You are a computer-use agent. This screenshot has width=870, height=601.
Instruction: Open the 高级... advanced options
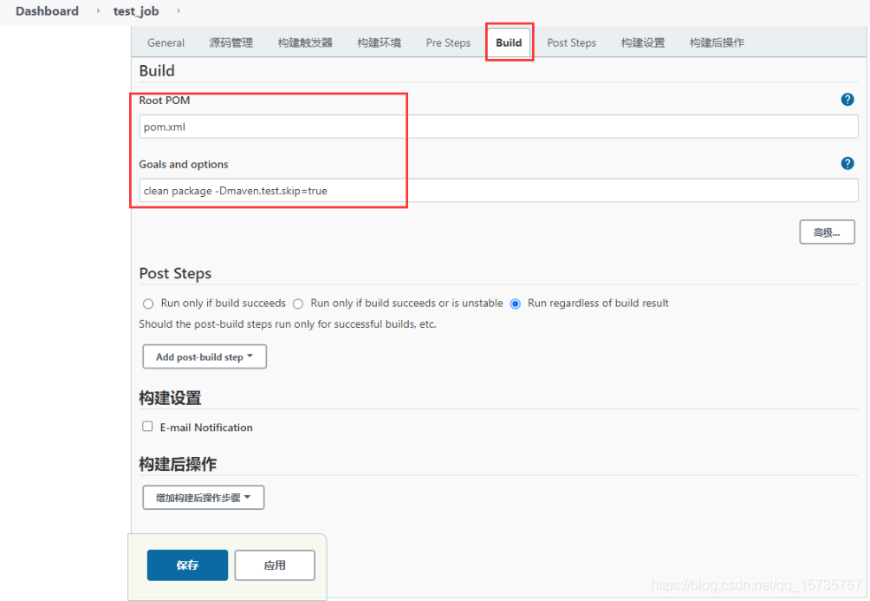[x=827, y=232]
